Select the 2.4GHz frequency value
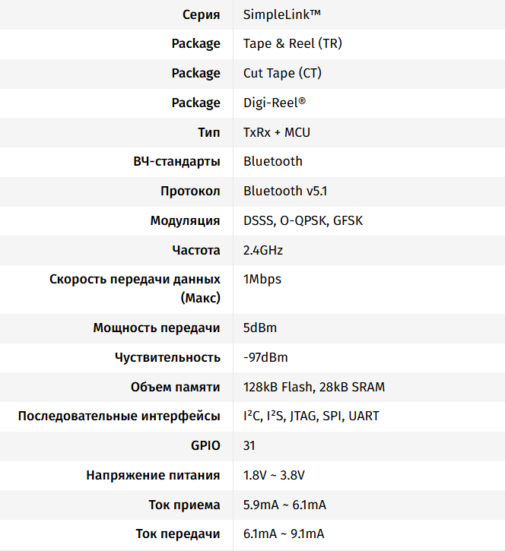Image resolution: width=505 pixels, height=551 pixels. [263, 250]
